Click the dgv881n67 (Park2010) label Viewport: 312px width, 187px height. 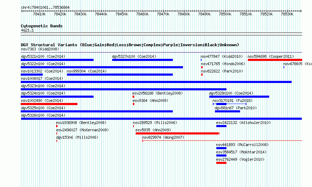236,108
